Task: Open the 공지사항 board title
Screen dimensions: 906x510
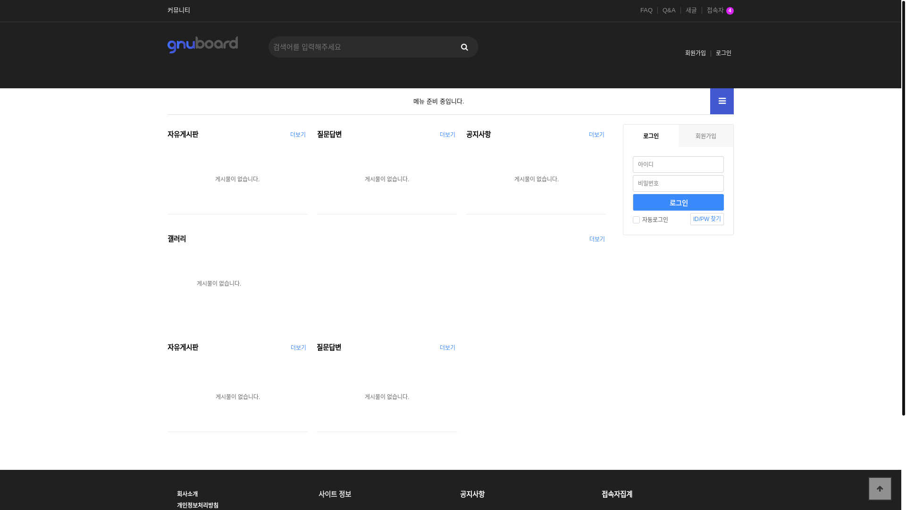Action: 478,135
